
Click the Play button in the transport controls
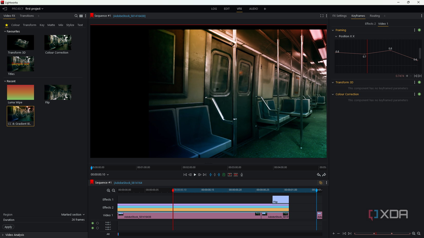tap(195, 175)
